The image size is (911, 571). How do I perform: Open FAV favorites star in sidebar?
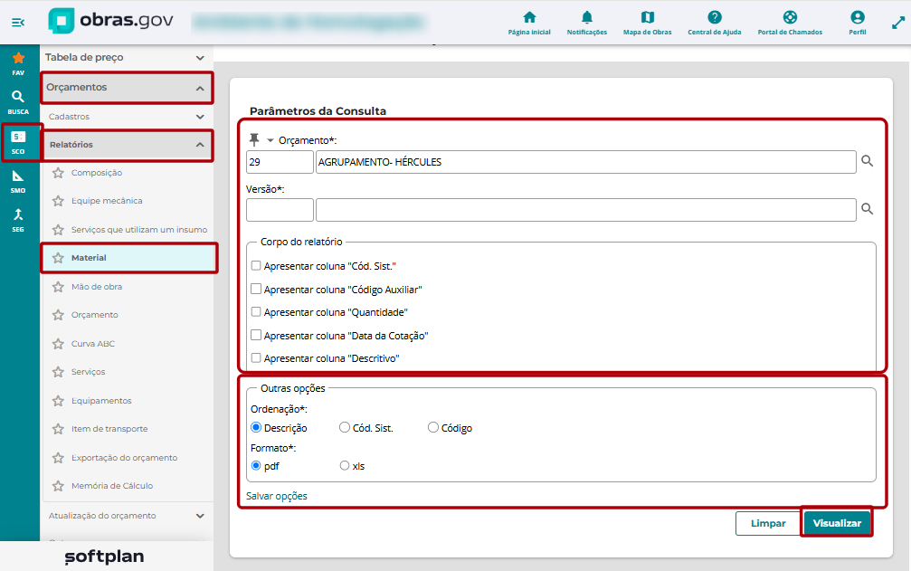(19, 63)
